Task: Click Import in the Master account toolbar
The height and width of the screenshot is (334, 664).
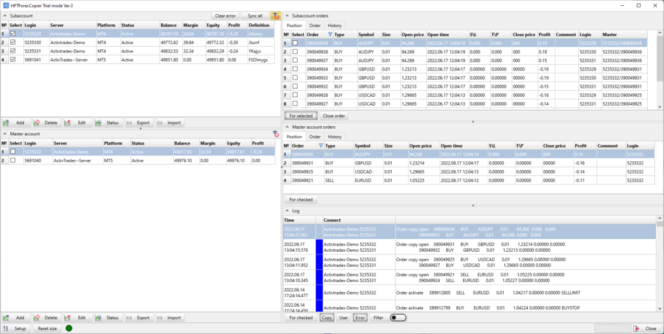Action: click(169, 318)
